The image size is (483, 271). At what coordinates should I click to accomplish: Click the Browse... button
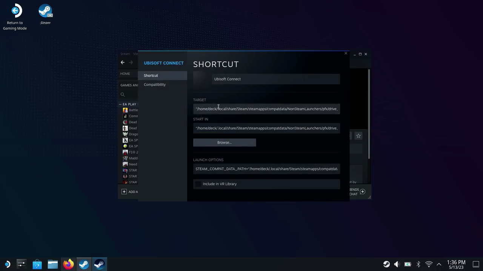pos(225,143)
